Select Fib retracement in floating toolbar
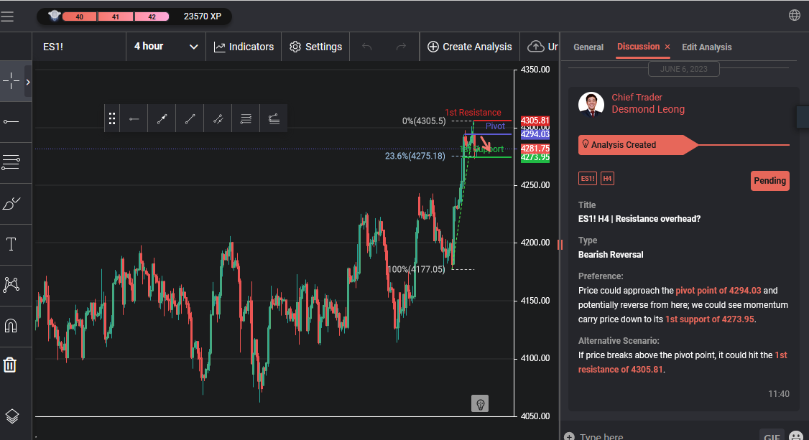The width and height of the screenshot is (809, 440). point(246,119)
